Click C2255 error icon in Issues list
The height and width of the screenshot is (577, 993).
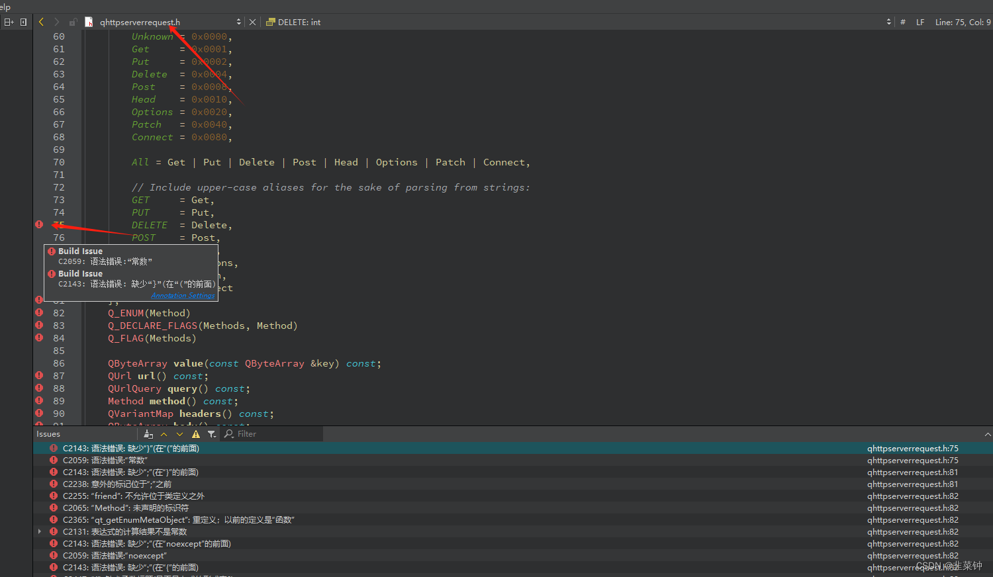click(54, 496)
